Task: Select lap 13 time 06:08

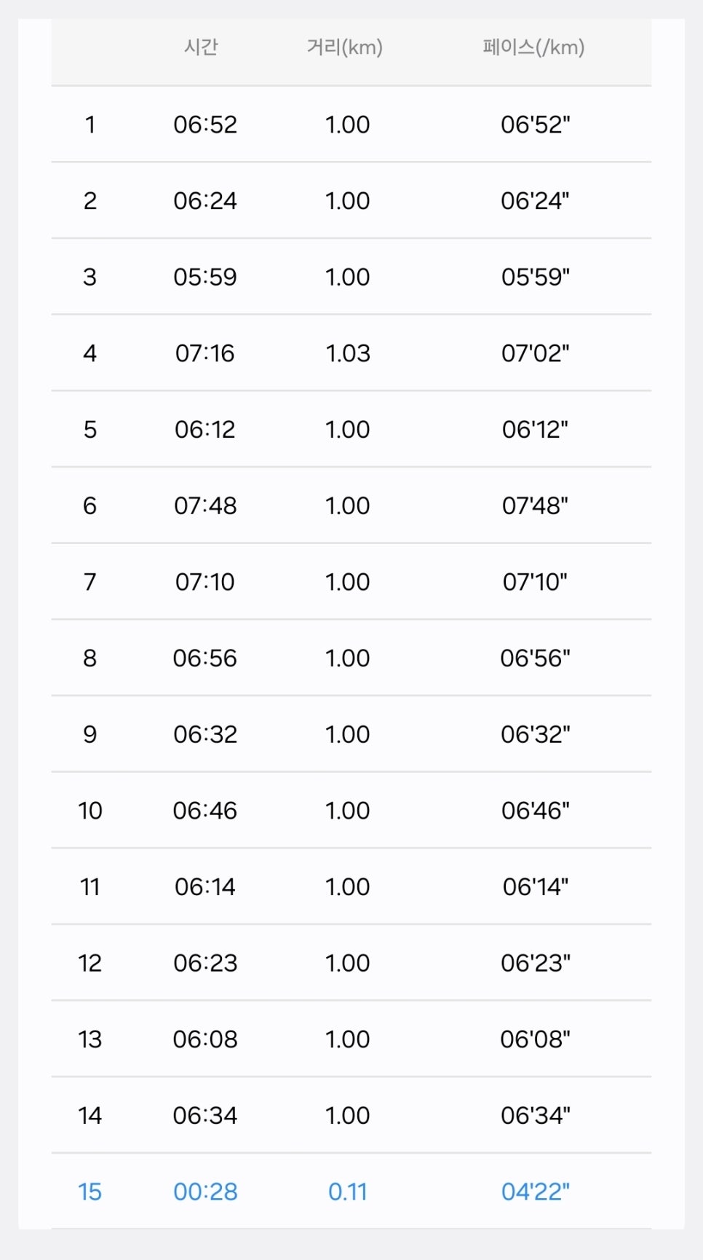Action: point(205,1039)
